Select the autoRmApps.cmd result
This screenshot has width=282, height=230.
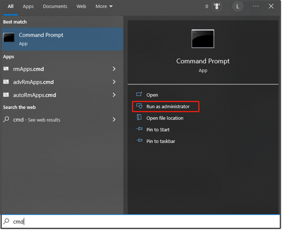(62, 95)
